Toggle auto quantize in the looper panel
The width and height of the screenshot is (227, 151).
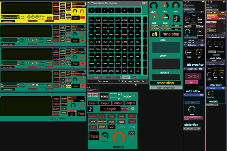pos(93,94)
